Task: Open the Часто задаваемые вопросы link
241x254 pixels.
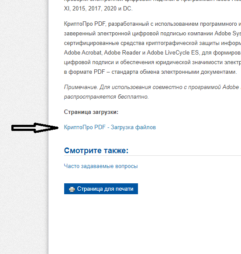Action: tap(101, 166)
